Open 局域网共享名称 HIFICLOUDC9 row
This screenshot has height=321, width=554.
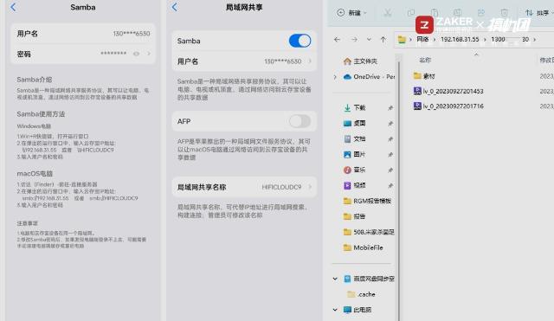click(244, 187)
